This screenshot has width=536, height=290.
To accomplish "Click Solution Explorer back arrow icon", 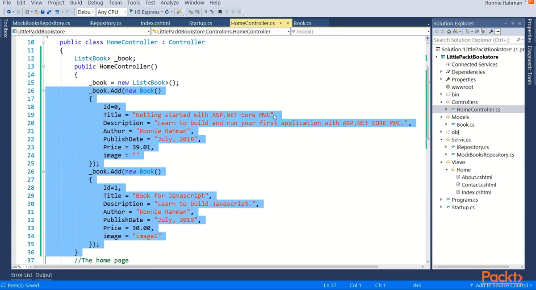I will click(436, 32).
